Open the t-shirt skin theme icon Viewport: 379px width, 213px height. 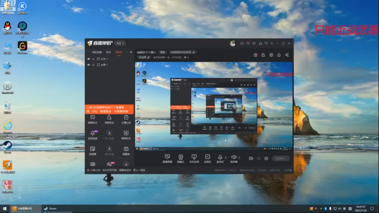pos(266,44)
